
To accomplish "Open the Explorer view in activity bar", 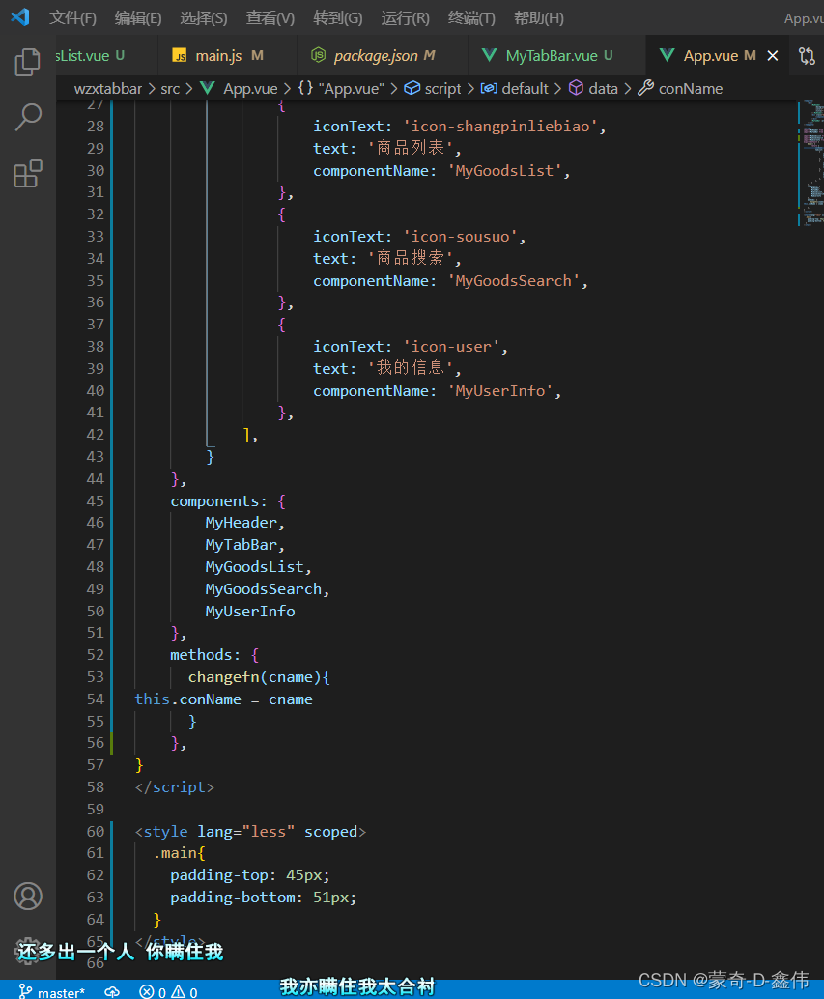I will [27, 62].
